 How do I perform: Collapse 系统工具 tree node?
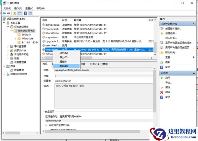4,23
